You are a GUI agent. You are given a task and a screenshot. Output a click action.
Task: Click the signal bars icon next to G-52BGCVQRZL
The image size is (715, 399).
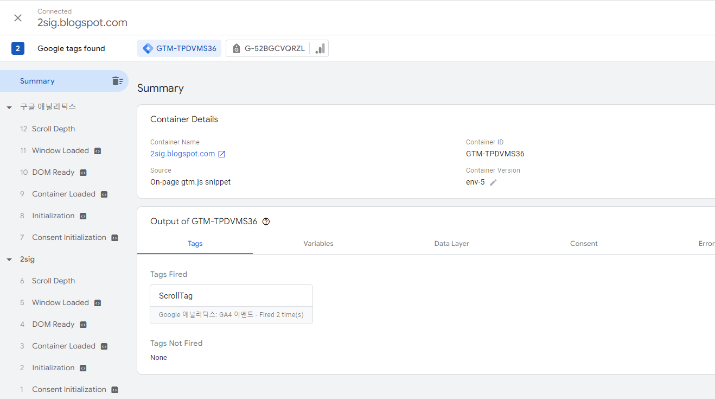tap(320, 48)
